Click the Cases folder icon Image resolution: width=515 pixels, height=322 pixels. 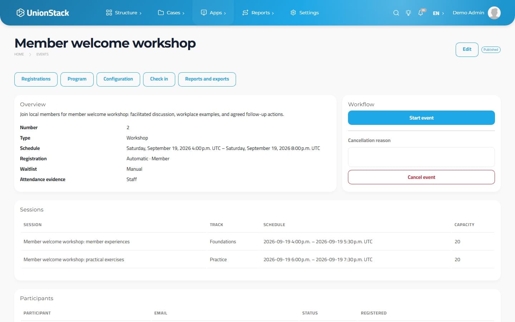[x=161, y=13]
